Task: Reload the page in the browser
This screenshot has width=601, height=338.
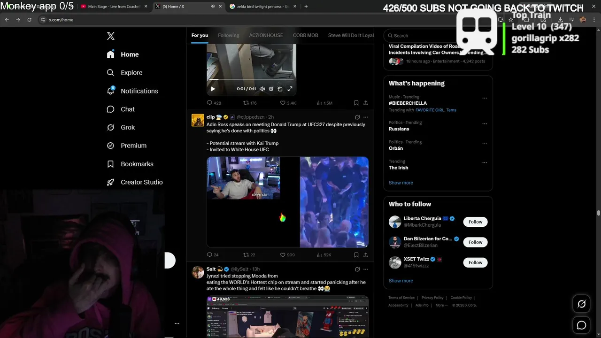Action: [x=29, y=20]
